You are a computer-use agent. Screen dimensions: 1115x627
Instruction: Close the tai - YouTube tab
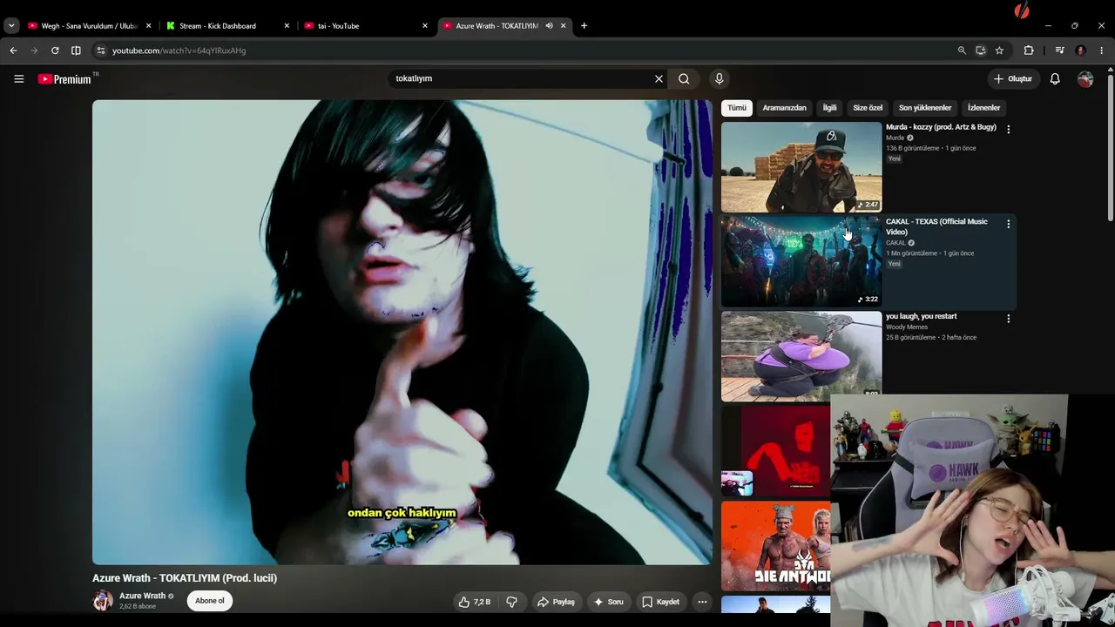(424, 26)
